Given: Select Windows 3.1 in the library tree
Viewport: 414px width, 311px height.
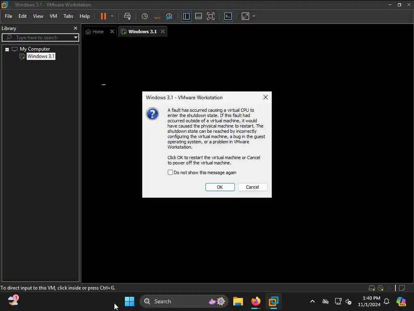Looking at the screenshot, I should 41,56.
